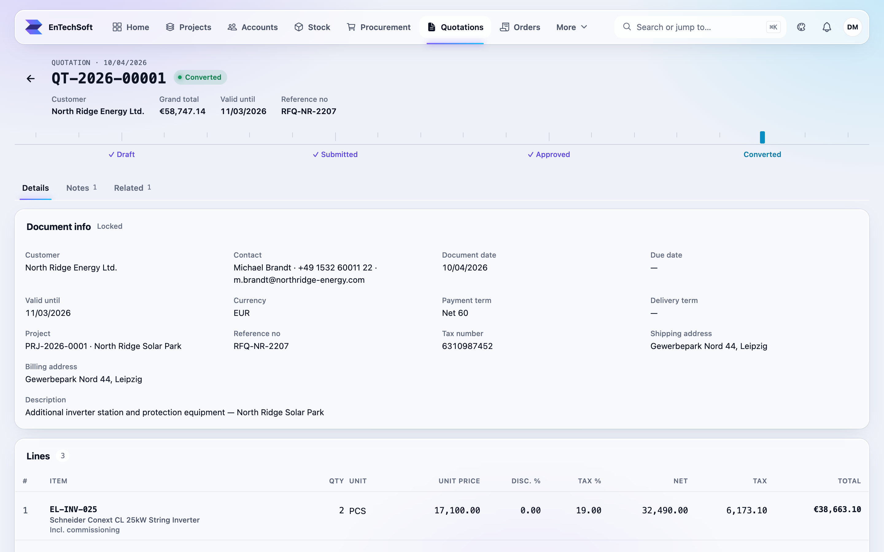This screenshot has width=884, height=552.
Task: Click the Document info section heading
Action: (x=58, y=227)
